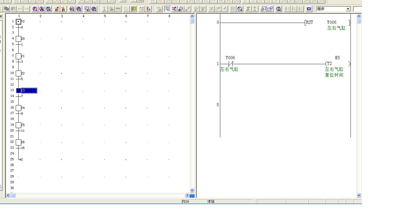Click the magnifier with clock face icon
Viewport: 398px width, 223px height.
point(240,9)
